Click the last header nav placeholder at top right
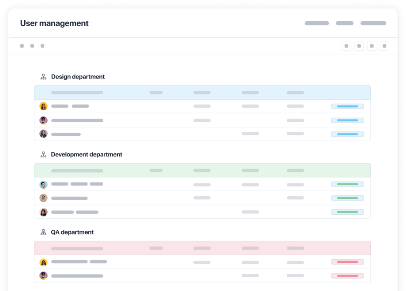 pos(373,23)
